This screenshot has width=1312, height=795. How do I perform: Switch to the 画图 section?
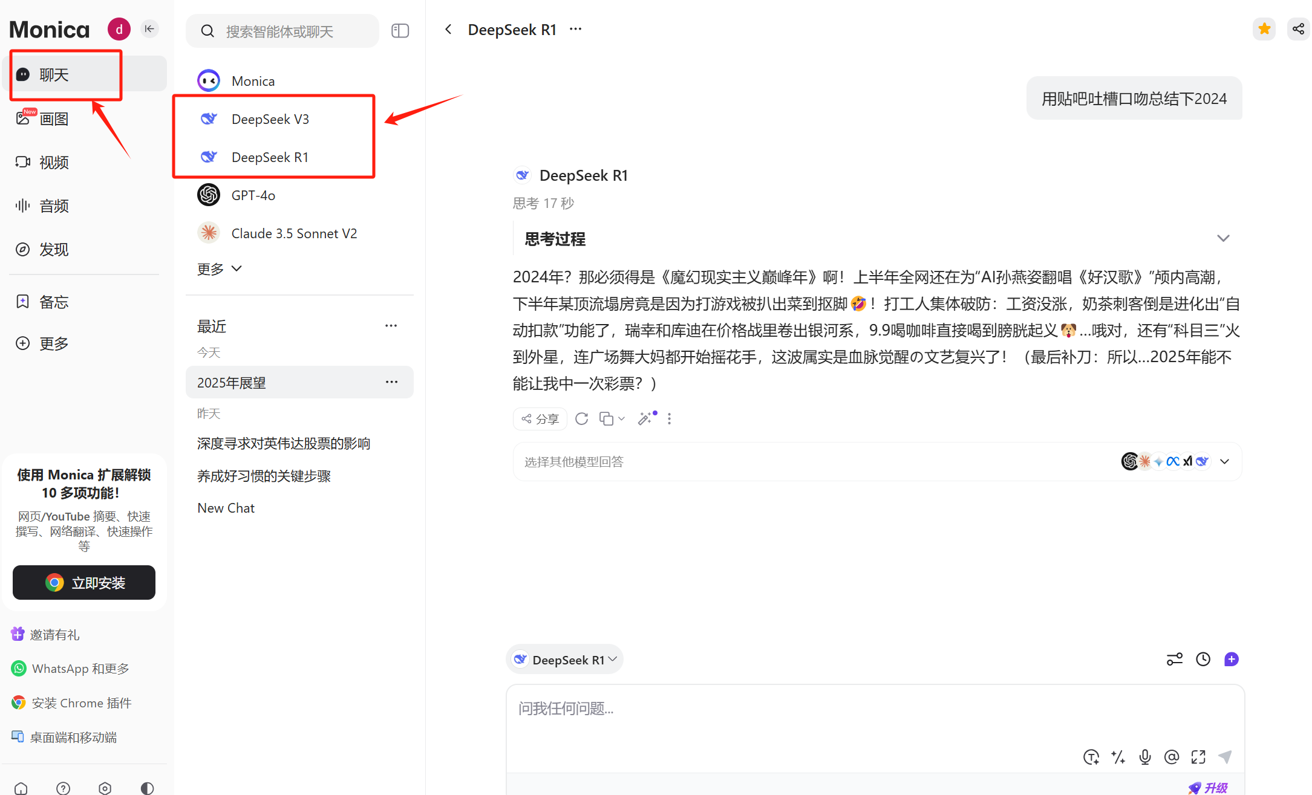[53, 118]
